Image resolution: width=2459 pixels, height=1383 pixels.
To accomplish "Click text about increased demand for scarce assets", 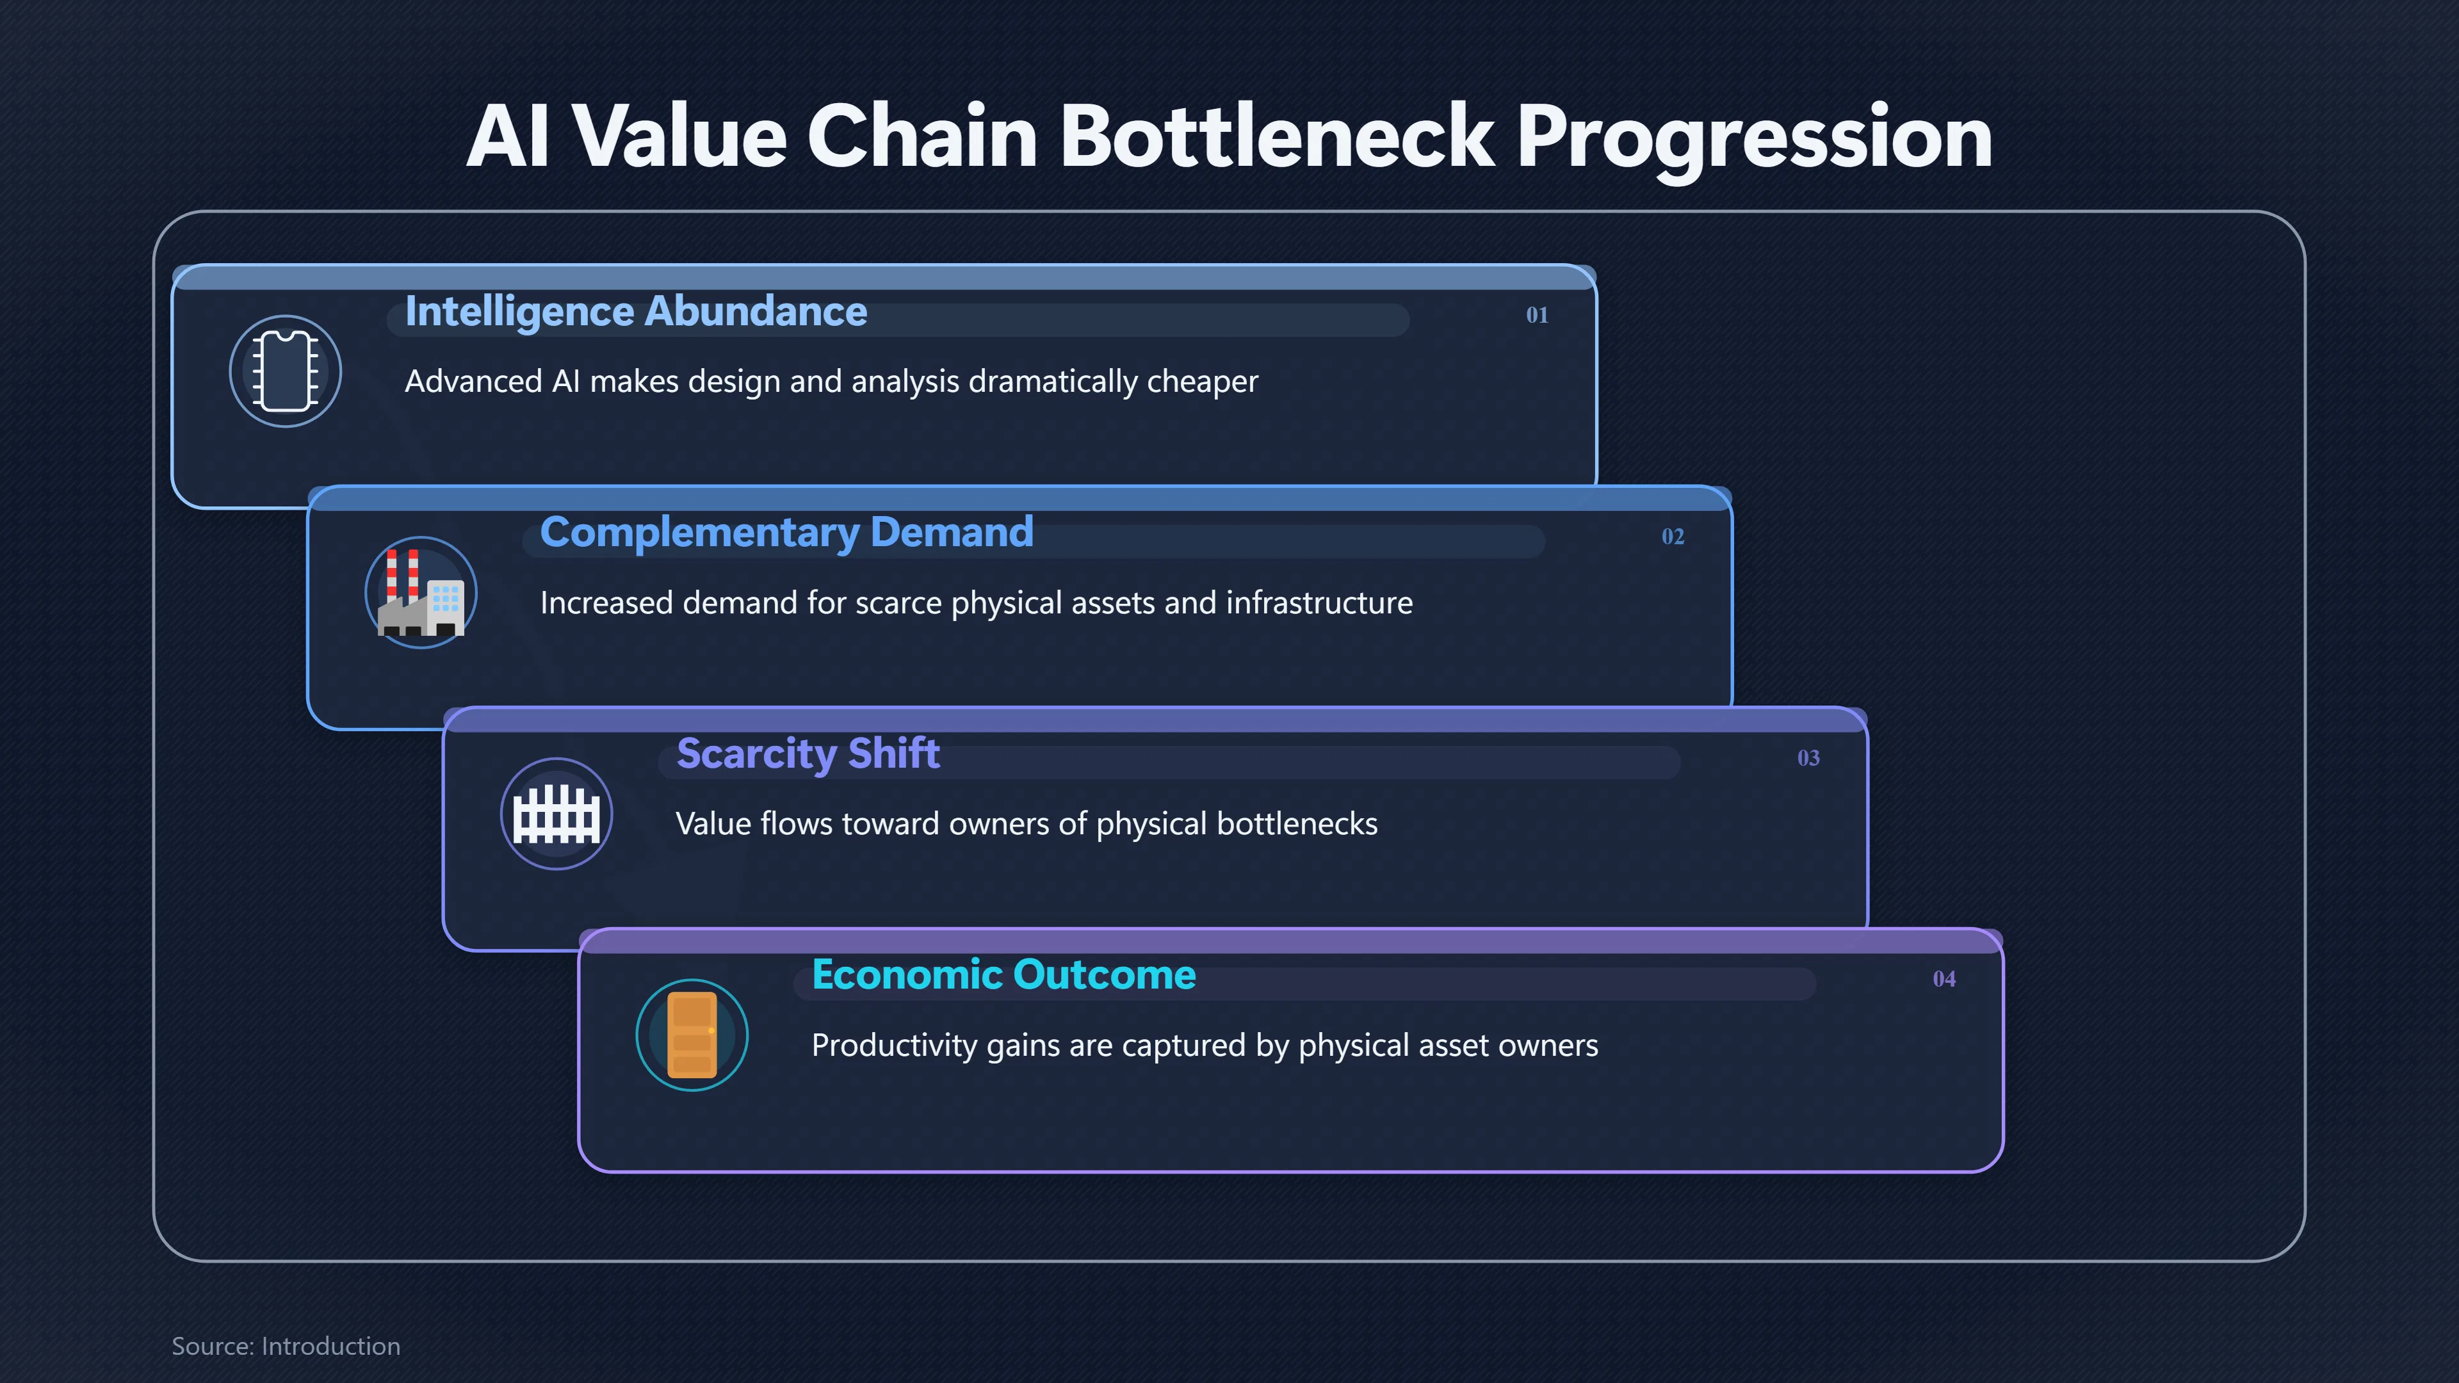I will [x=977, y=603].
